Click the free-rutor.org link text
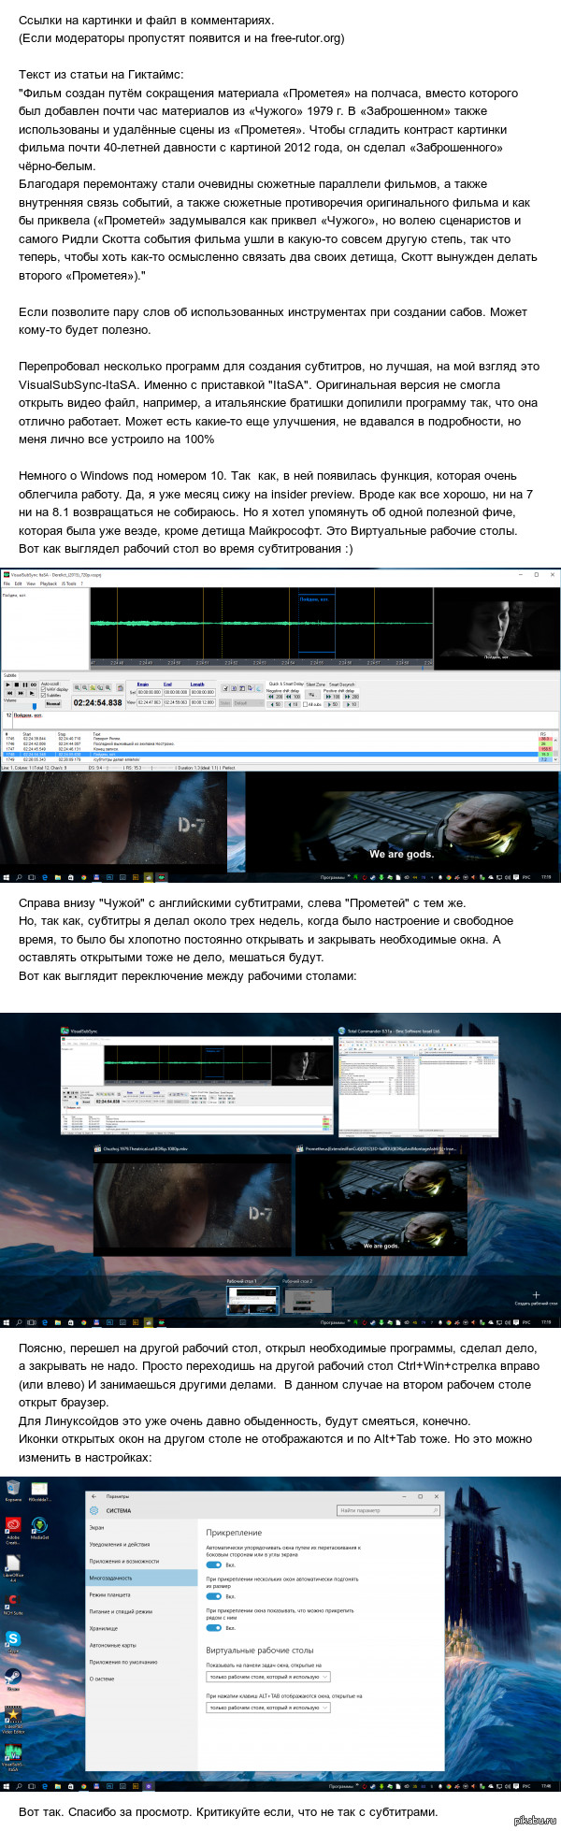This screenshot has height=1831, width=561. [307, 38]
